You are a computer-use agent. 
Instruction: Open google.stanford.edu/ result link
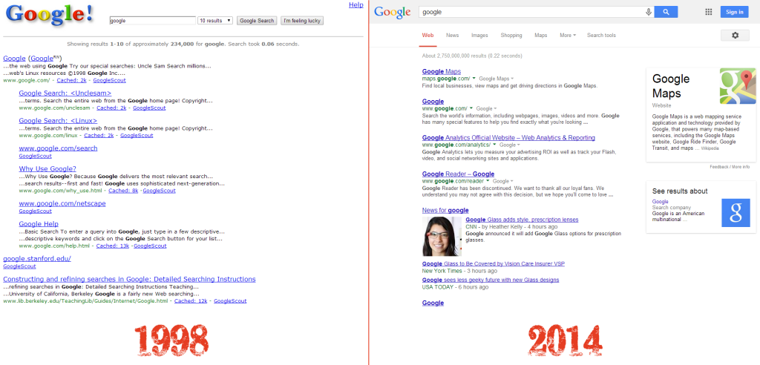tap(37, 259)
